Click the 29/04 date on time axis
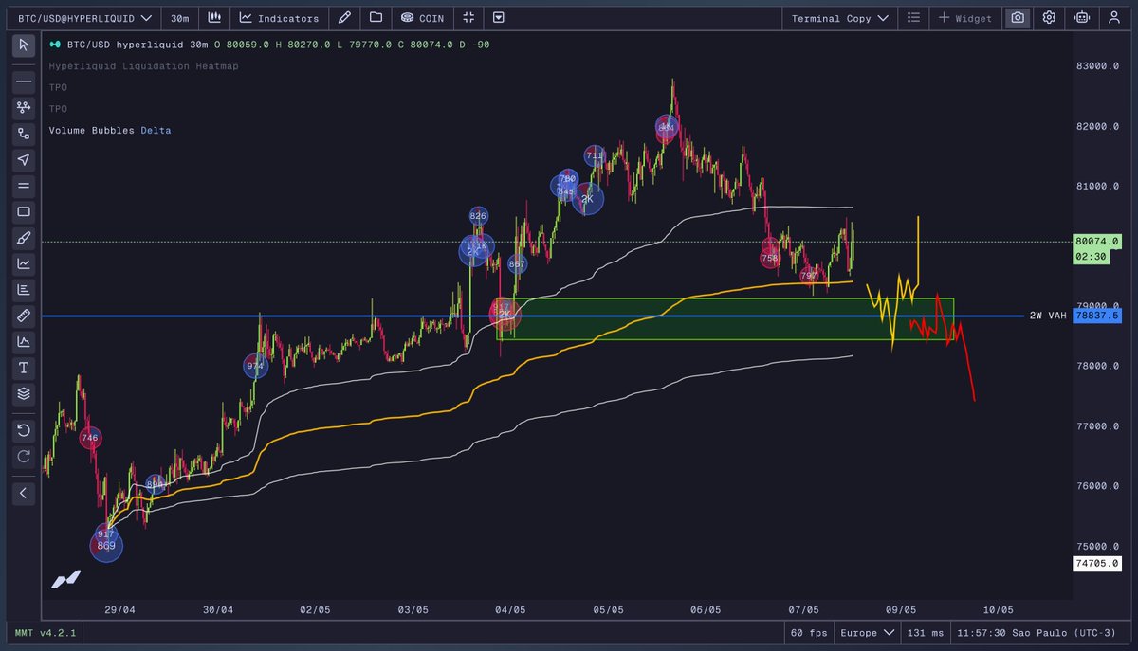 (120, 610)
